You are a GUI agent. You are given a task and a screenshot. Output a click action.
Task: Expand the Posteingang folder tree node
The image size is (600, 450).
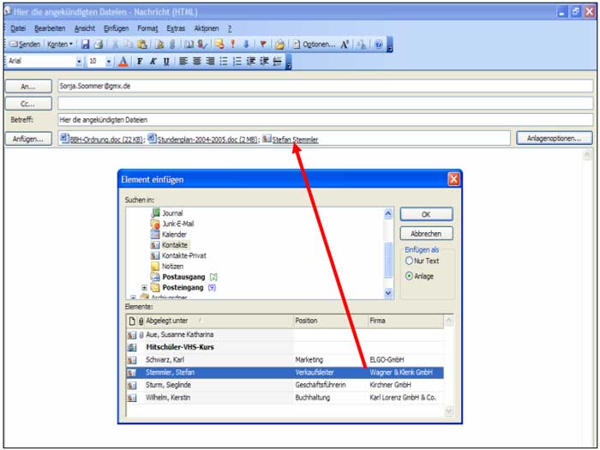(144, 287)
